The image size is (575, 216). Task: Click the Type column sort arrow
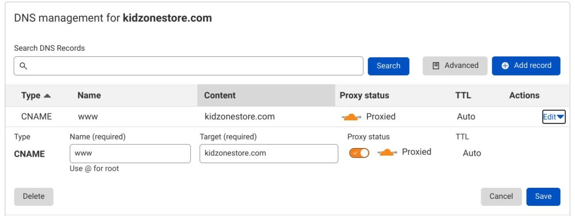coord(47,96)
